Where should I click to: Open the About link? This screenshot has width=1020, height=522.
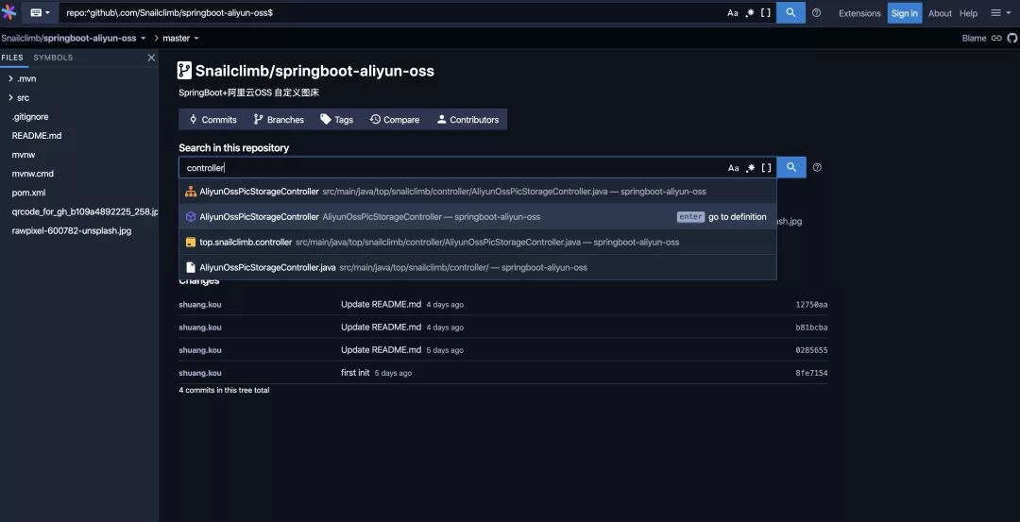point(940,13)
